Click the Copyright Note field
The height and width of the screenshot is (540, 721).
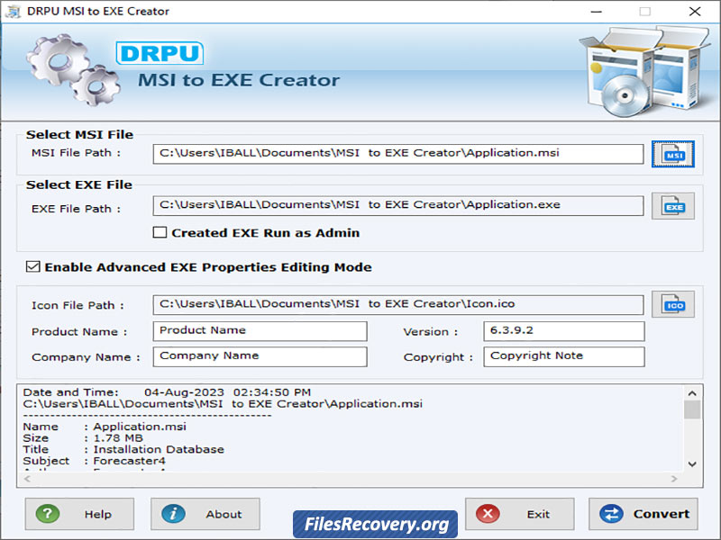point(563,356)
